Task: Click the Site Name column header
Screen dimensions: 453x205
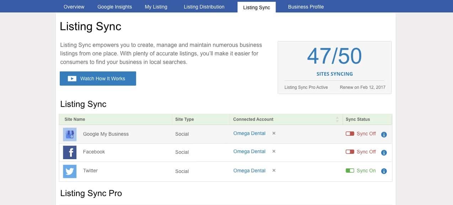Action: (75, 119)
